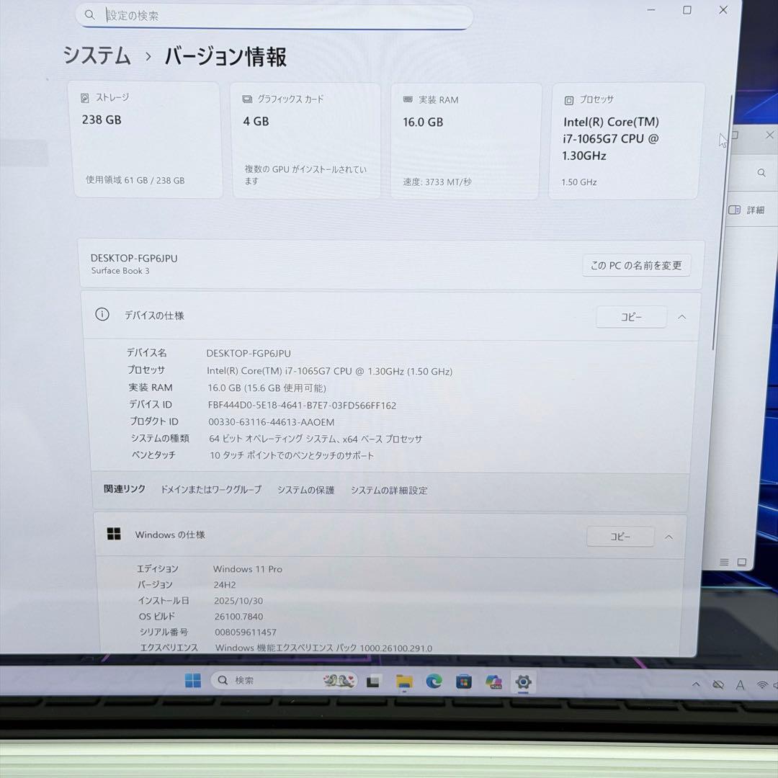Collapse the Windows の仕様 section

669,537
